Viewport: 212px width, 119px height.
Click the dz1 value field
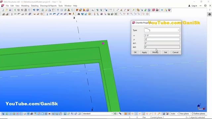[162, 43]
